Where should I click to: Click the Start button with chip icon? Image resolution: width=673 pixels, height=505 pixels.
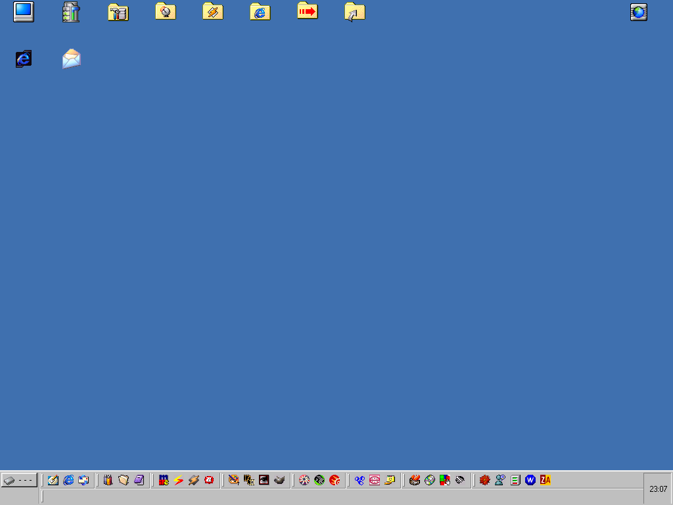pos(19,480)
